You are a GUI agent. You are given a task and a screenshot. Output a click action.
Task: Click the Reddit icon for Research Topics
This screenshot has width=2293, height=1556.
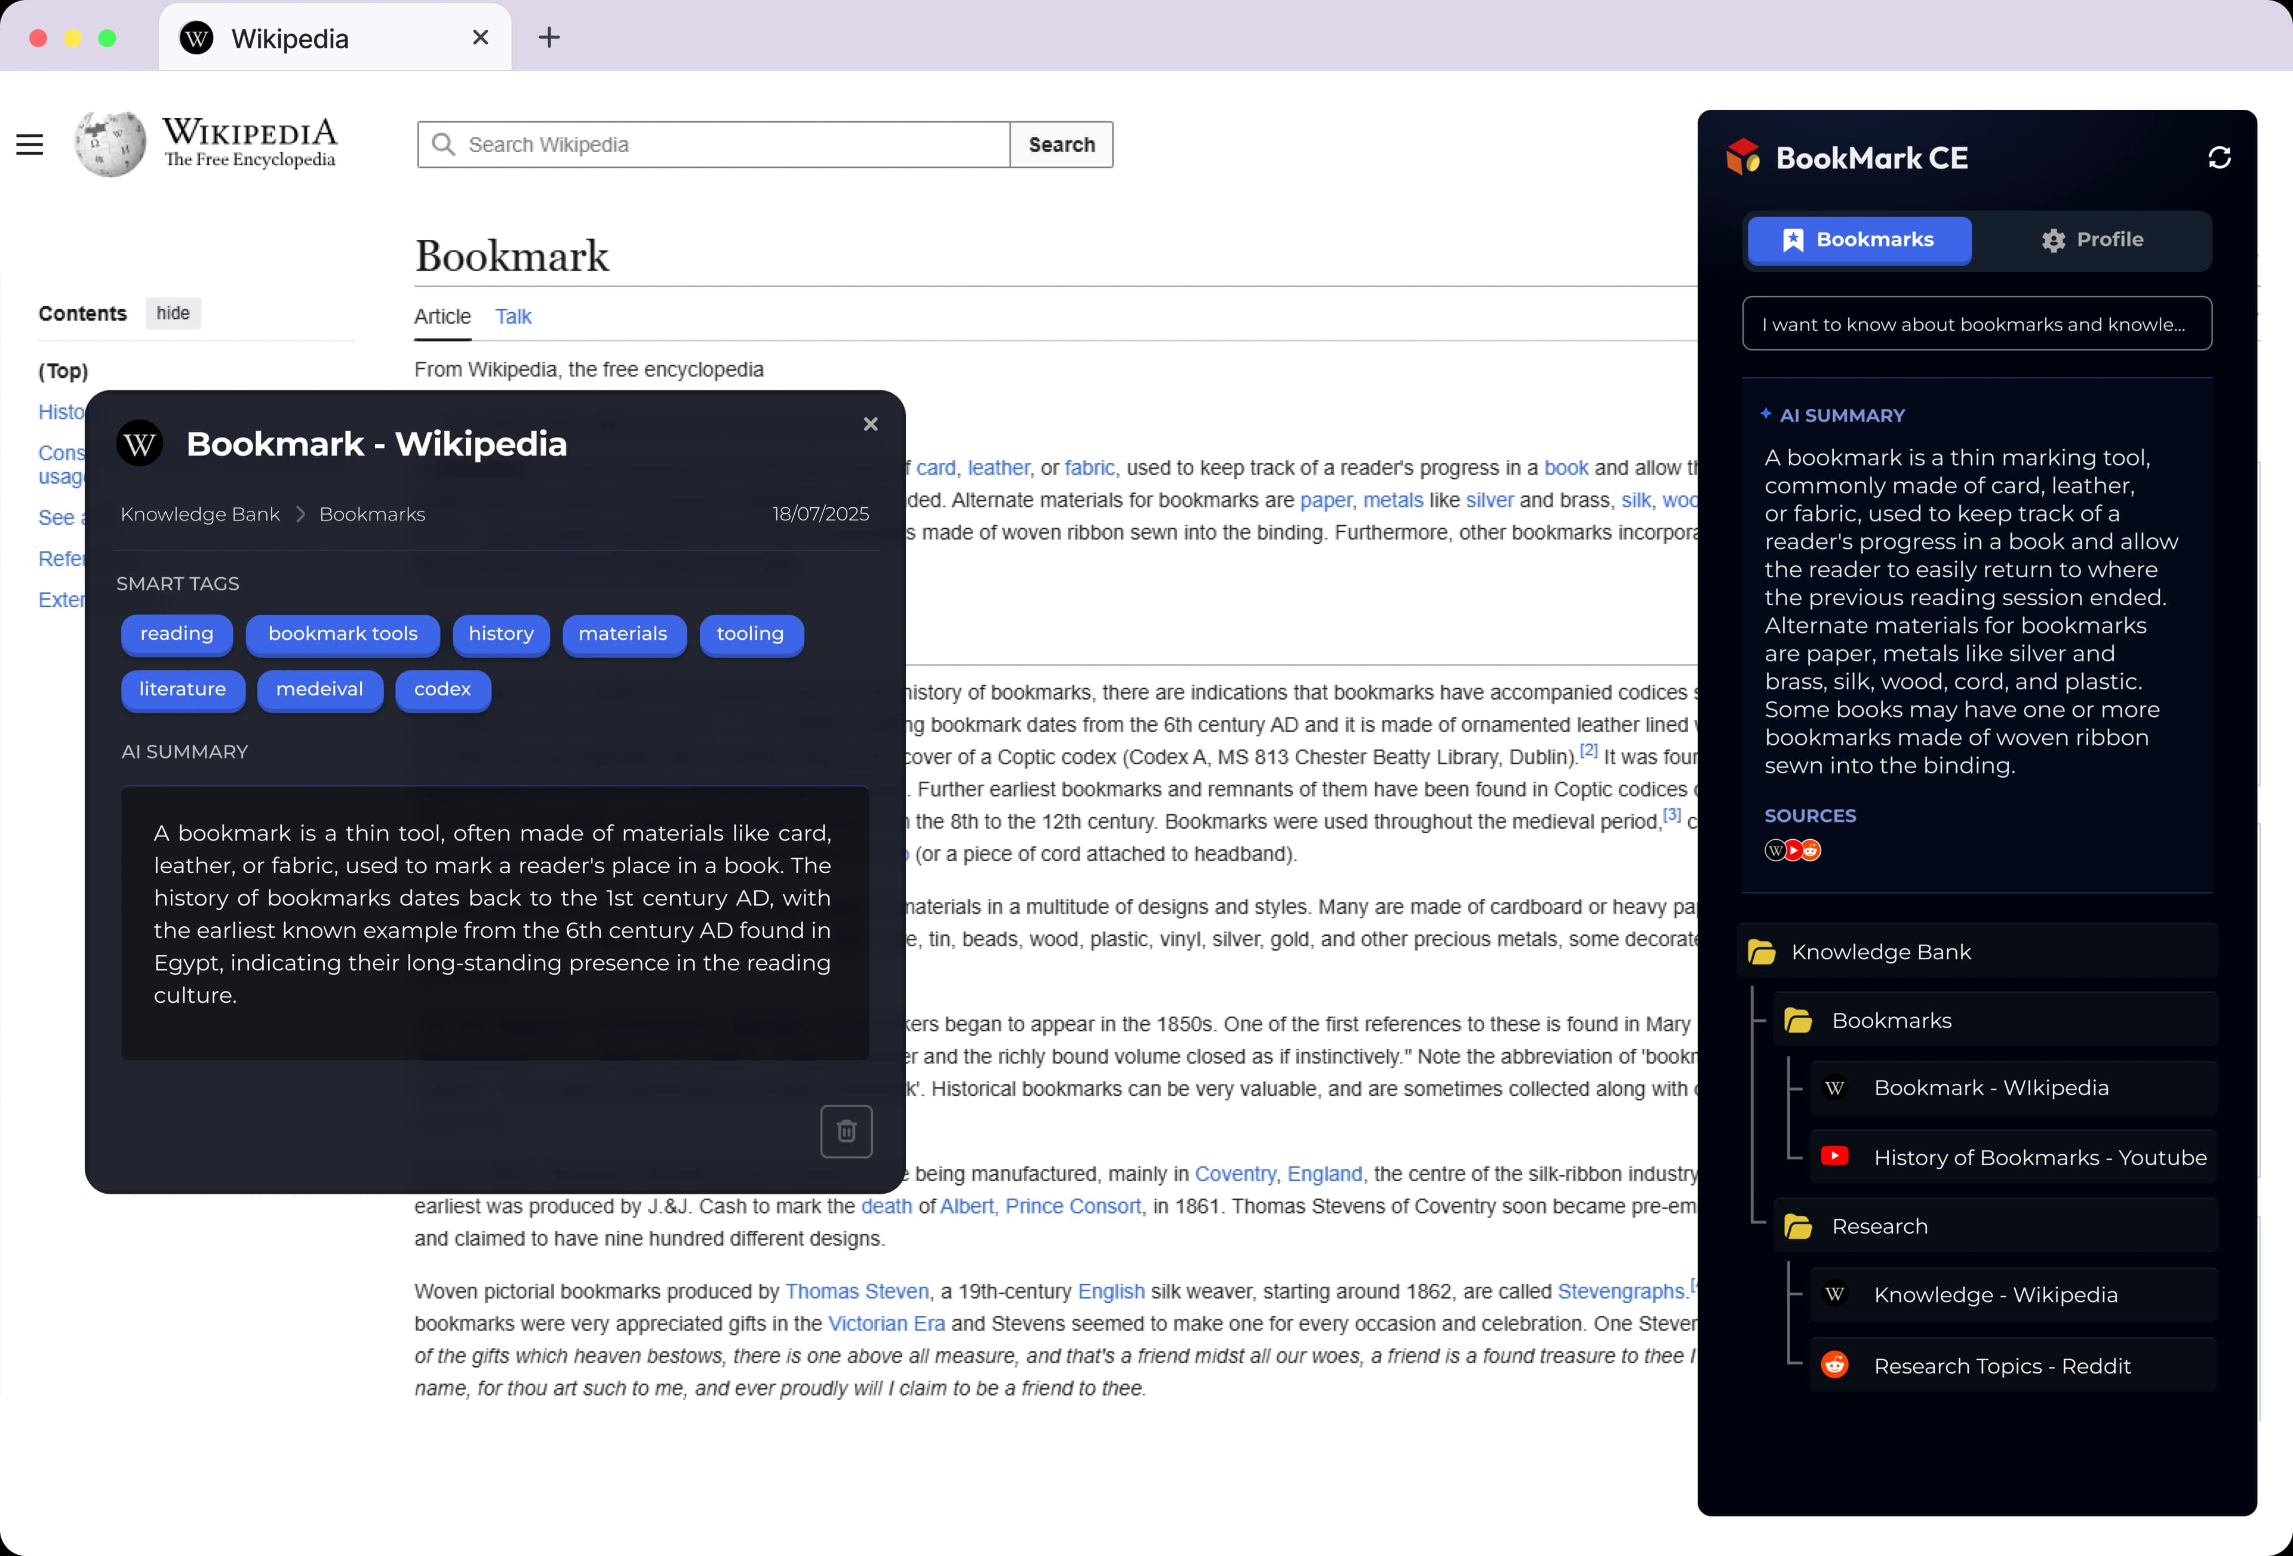point(1834,1364)
